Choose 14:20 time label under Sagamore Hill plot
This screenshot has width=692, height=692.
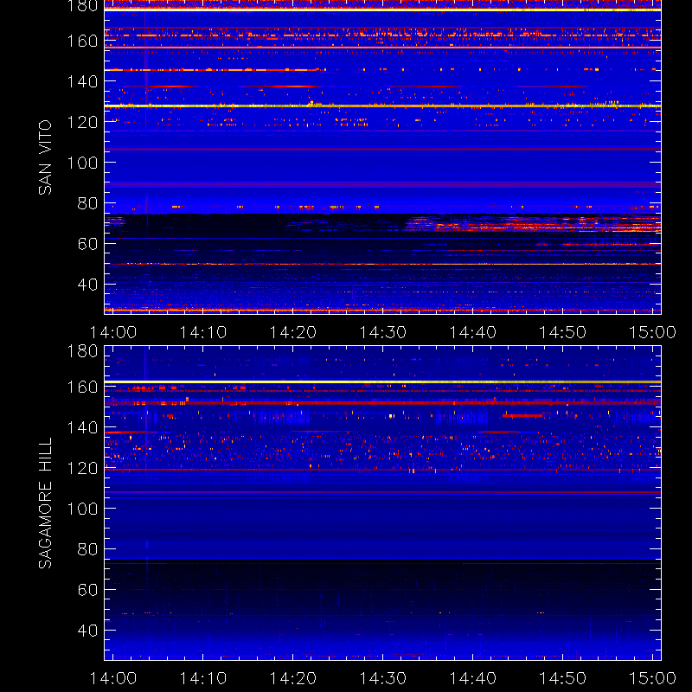point(293,678)
